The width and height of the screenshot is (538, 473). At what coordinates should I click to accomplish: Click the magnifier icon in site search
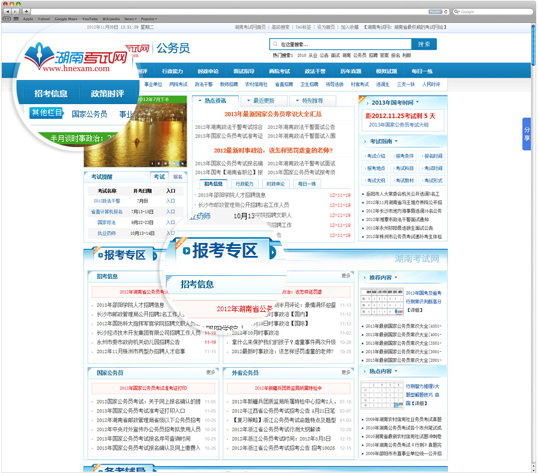tap(274, 44)
